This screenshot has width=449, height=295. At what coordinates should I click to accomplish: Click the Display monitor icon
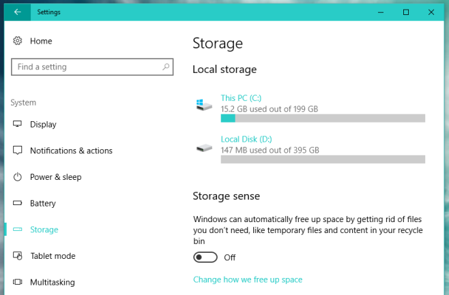pos(17,124)
